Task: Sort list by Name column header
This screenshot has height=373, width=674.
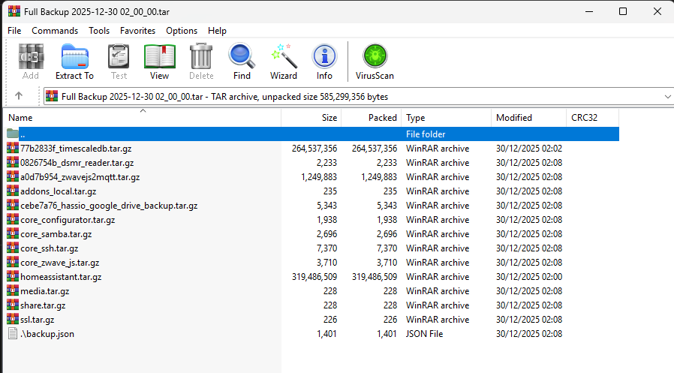Action: [x=21, y=118]
